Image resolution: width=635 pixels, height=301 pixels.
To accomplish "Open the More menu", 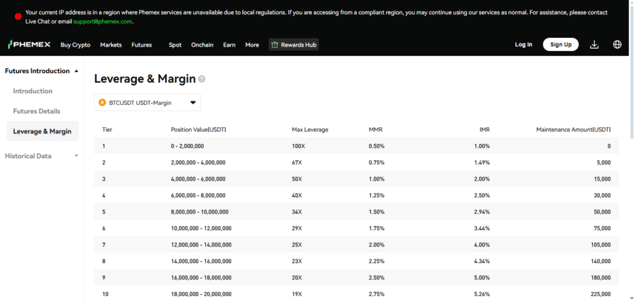I will [x=252, y=45].
